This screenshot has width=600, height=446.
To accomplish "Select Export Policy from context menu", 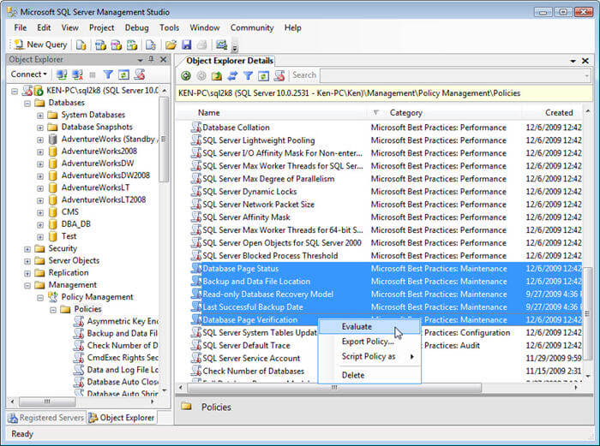I will [367, 342].
